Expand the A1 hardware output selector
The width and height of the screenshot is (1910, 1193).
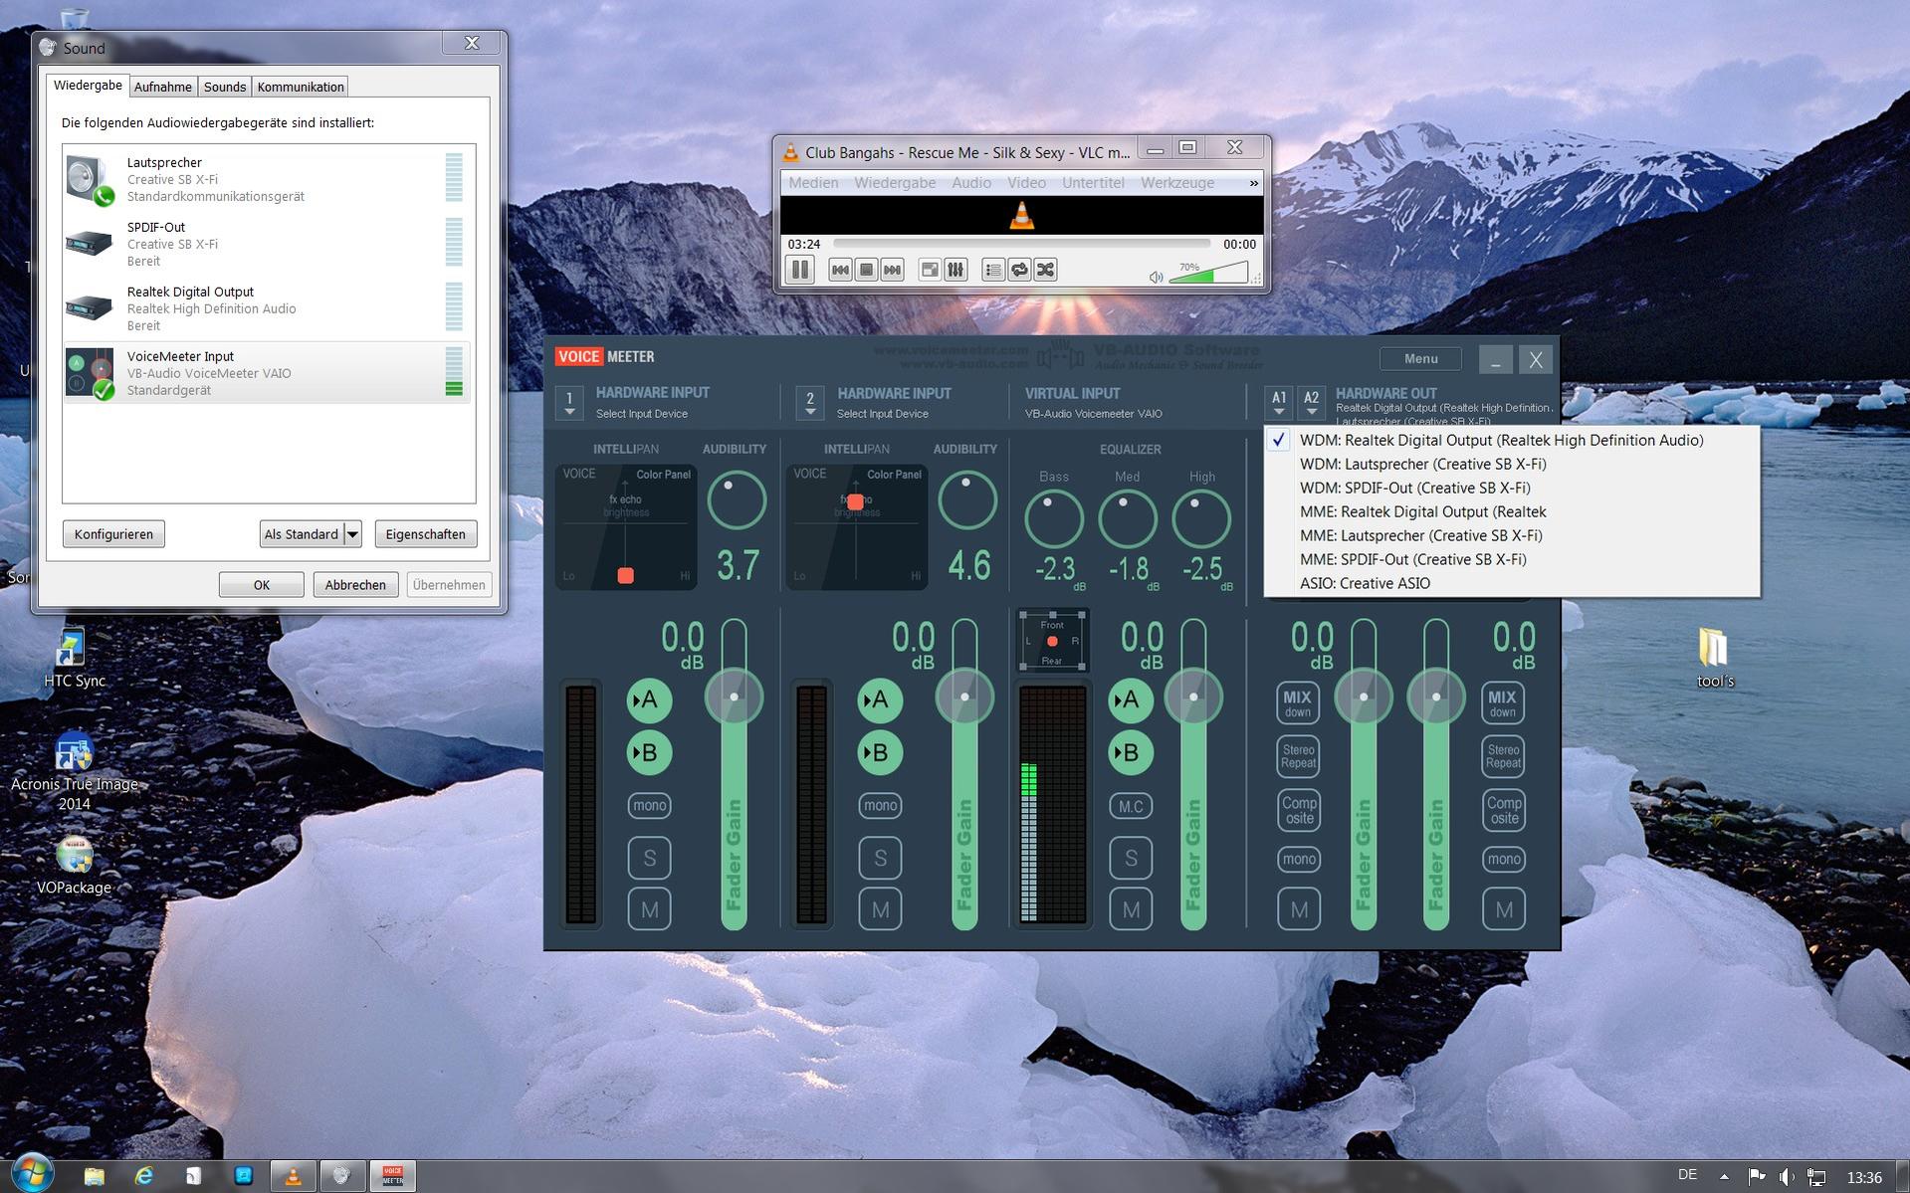coord(1279,402)
